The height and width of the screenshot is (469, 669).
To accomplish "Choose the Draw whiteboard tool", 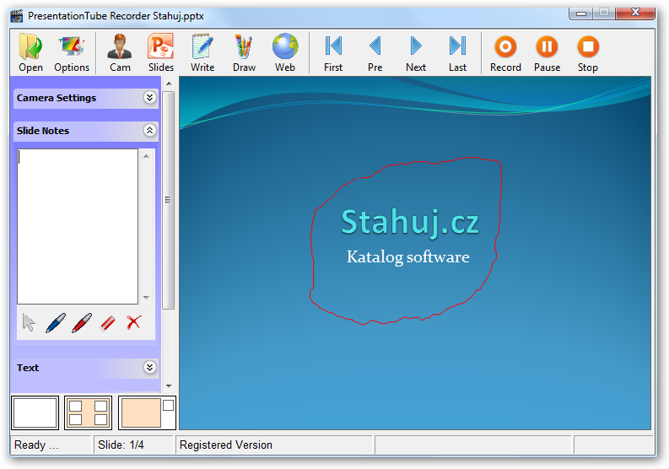I will (244, 53).
